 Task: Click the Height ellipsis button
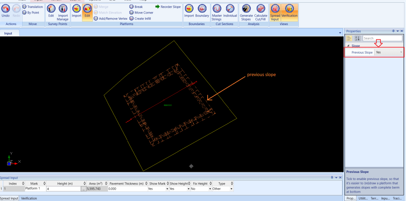(x=83, y=189)
